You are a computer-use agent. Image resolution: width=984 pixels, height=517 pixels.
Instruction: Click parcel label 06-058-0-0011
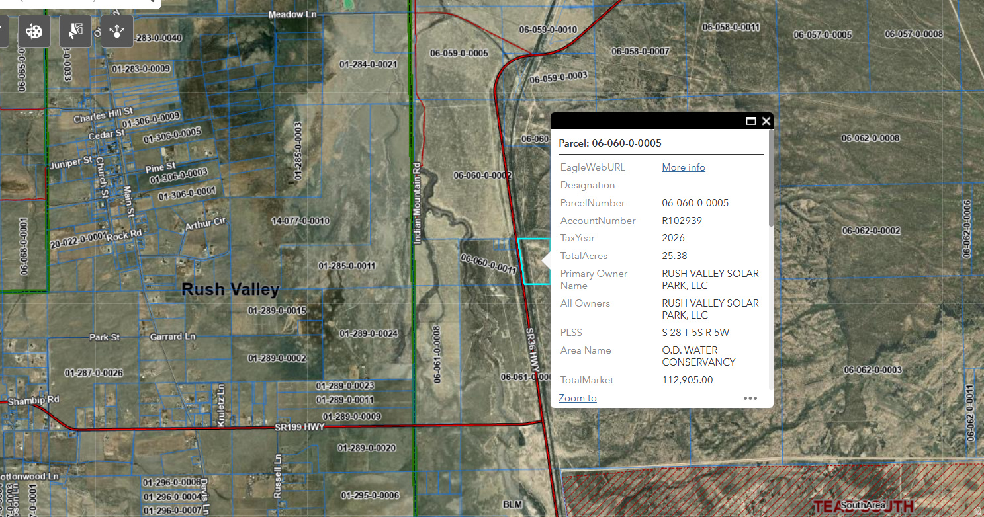(731, 27)
